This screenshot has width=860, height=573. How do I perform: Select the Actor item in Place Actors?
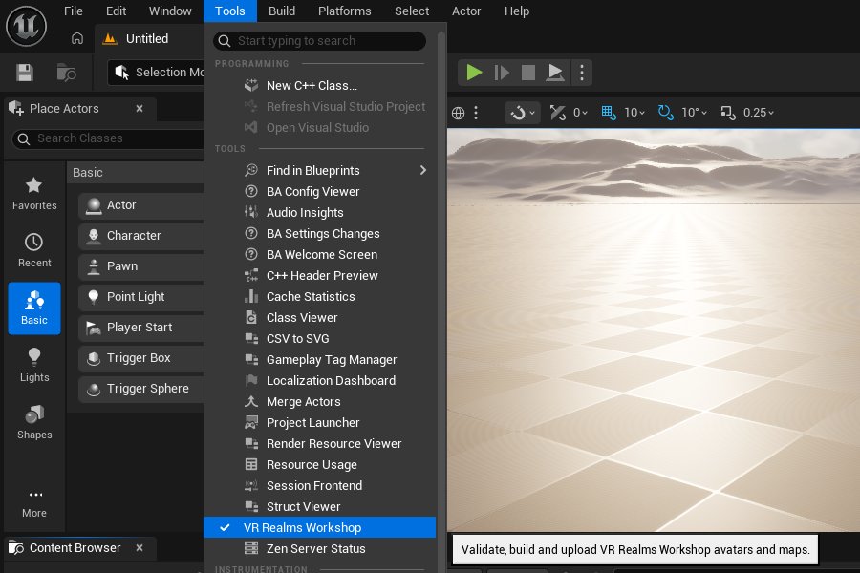click(141, 205)
